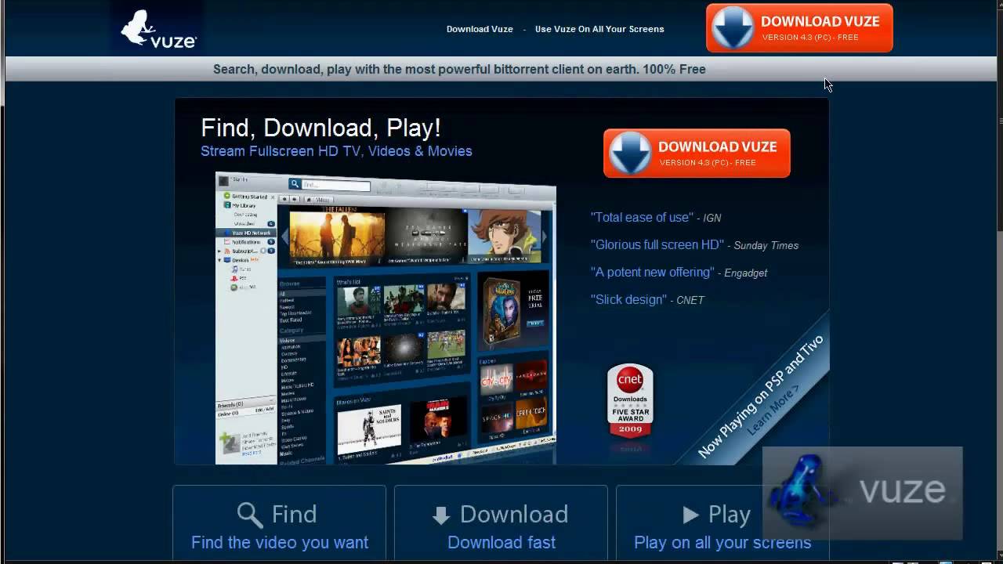
Task: Click the "Glorious full screen HD" Sunday Times quote
Action: 694,244
